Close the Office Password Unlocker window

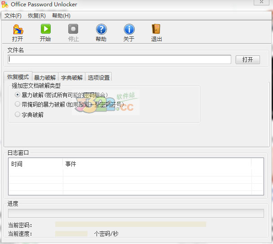click(x=261, y=2)
